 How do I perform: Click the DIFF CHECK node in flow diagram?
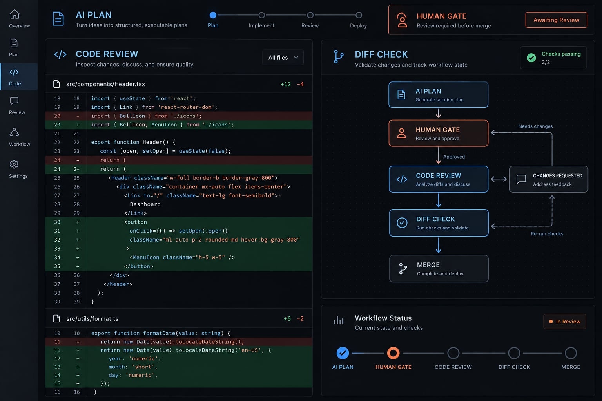coord(439,223)
